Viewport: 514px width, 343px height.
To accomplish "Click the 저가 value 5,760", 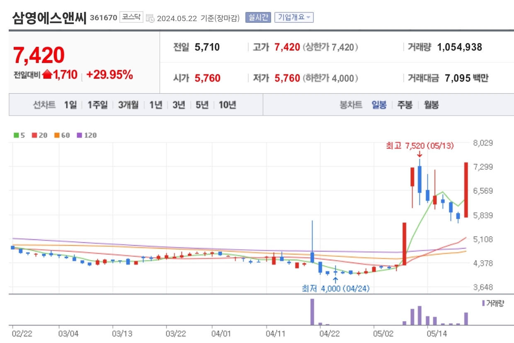I will (x=287, y=78).
